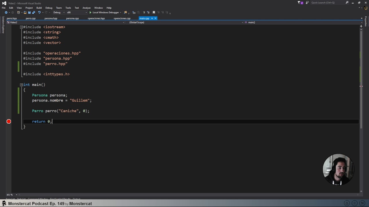Switch to the perro.cpp tab

[31, 18]
